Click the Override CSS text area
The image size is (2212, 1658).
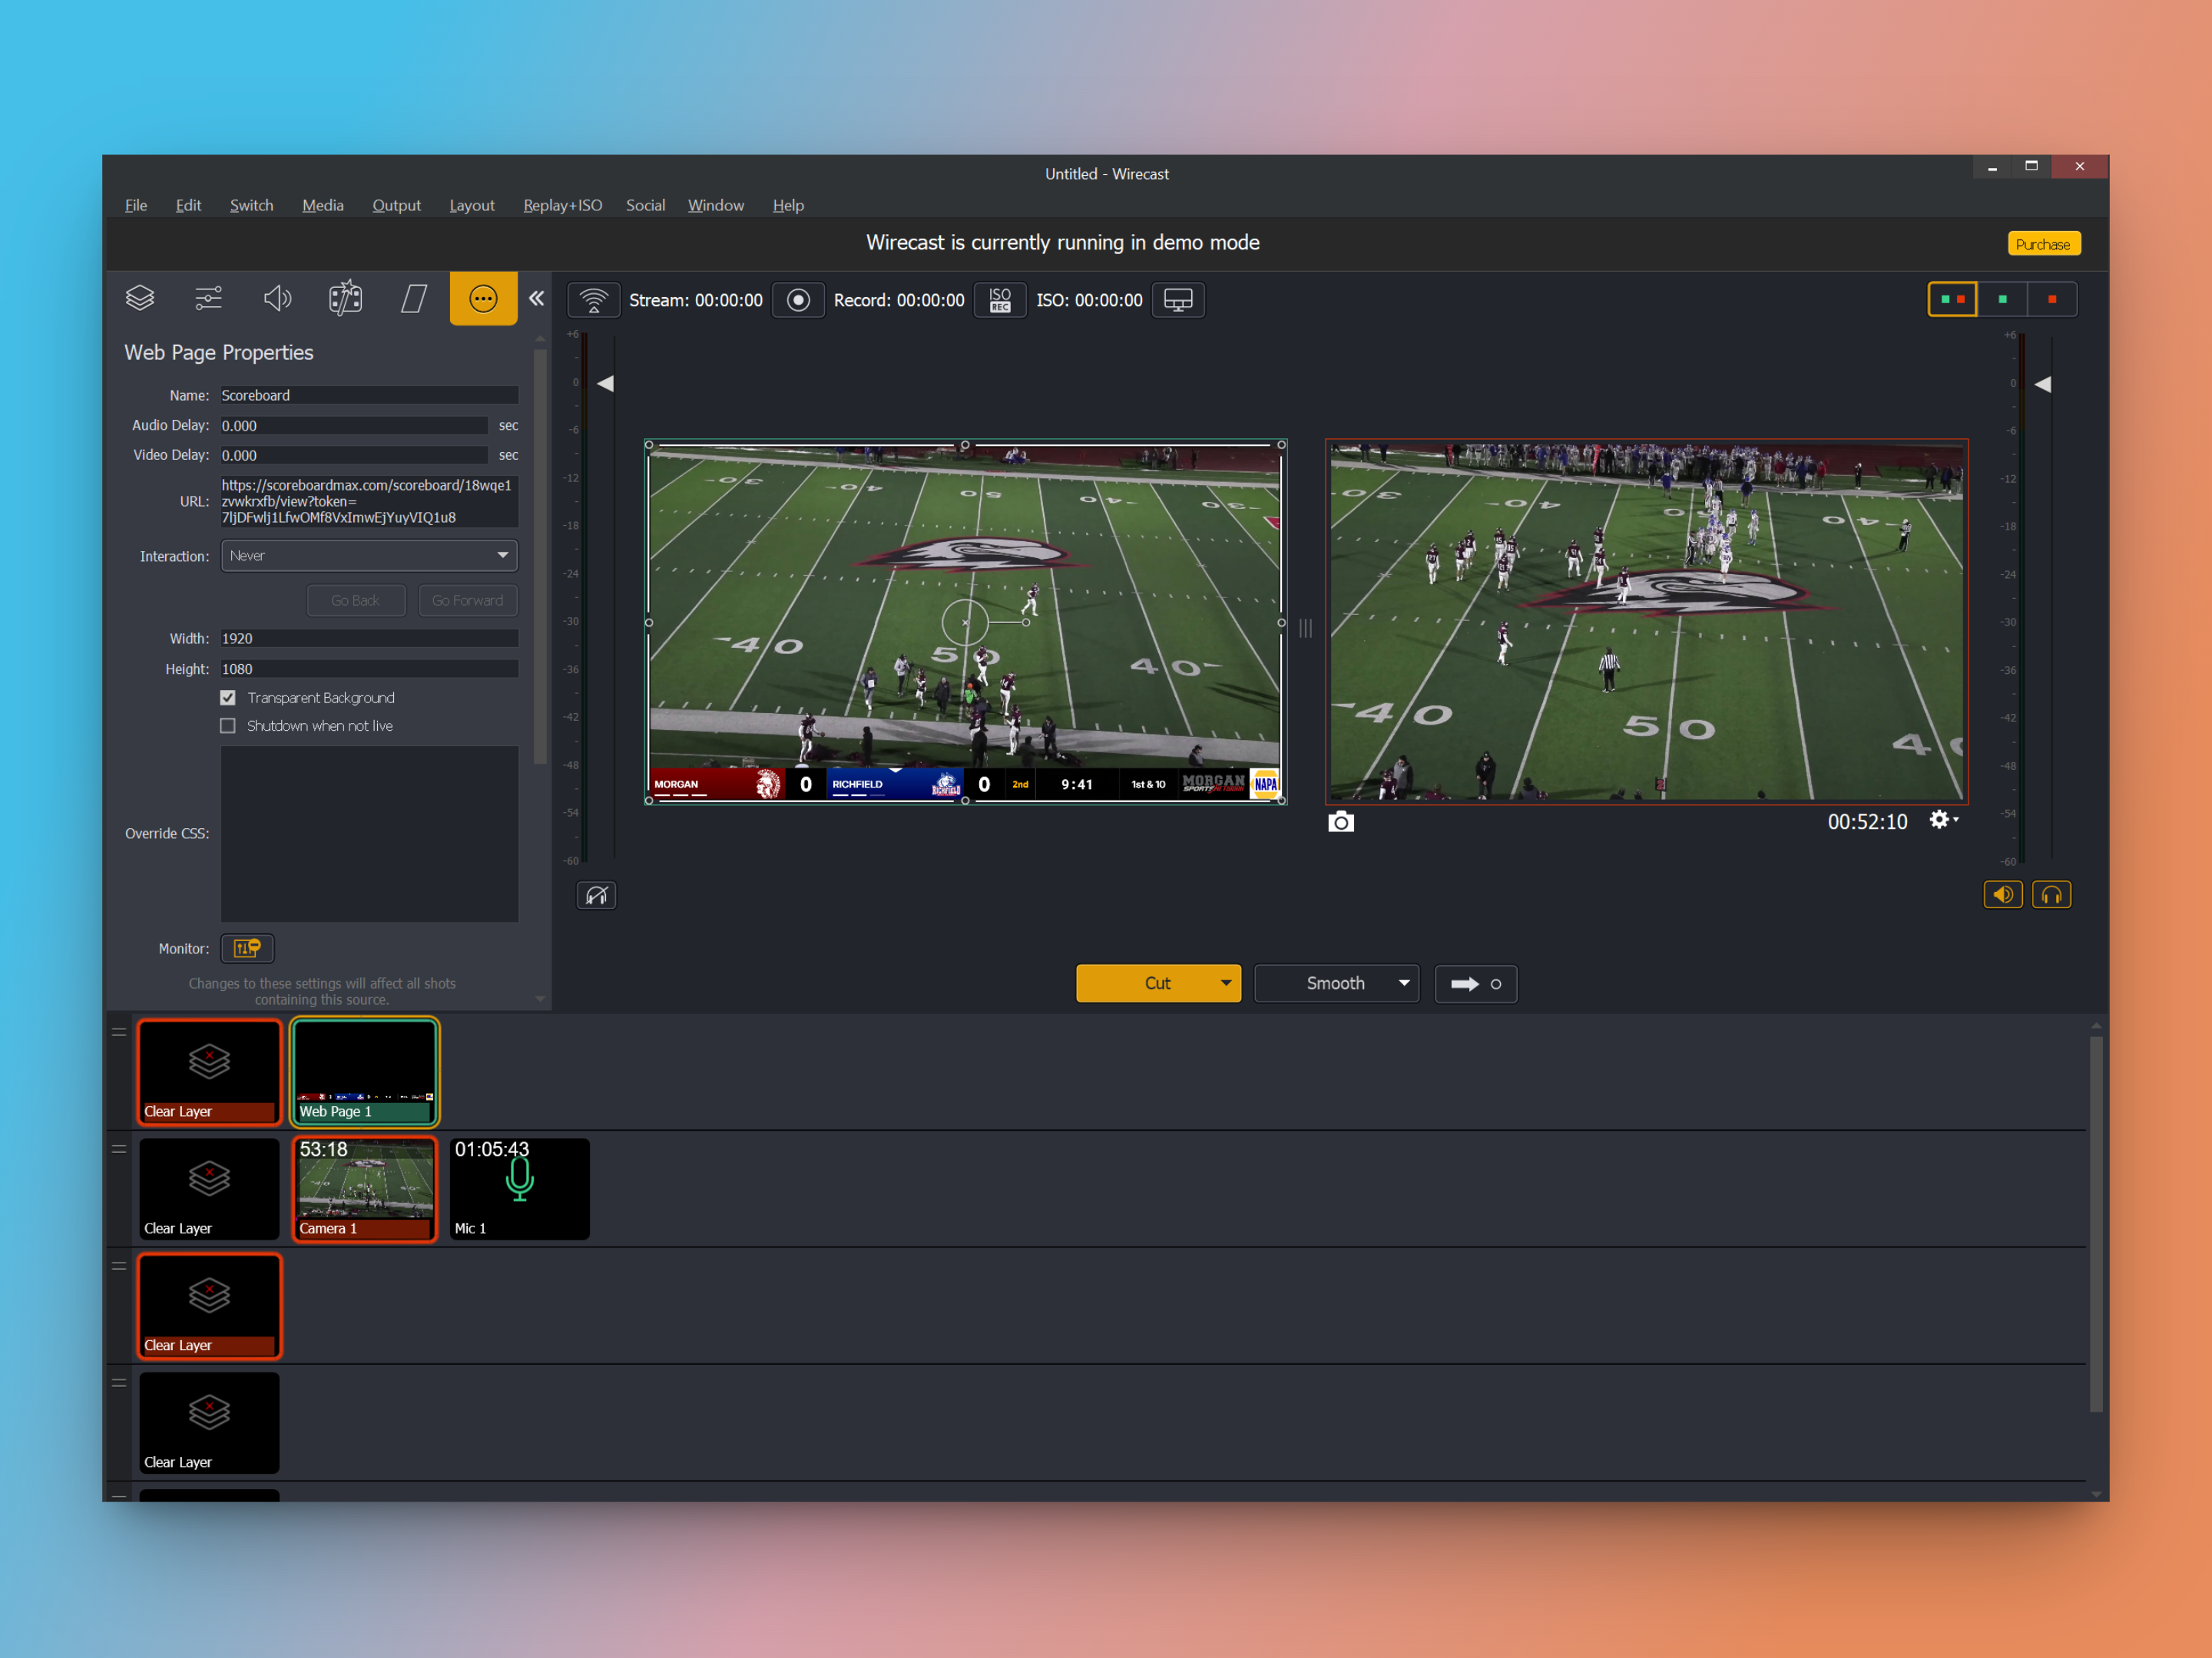click(x=369, y=834)
